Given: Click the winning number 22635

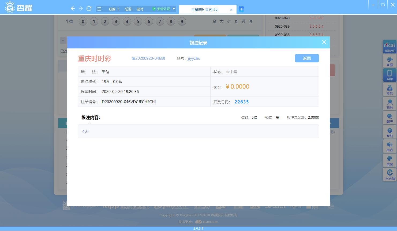Looking at the screenshot, I should click(242, 102).
